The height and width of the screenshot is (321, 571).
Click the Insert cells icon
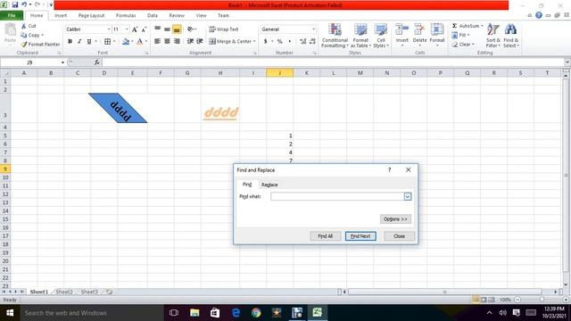[x=402, y=29]
